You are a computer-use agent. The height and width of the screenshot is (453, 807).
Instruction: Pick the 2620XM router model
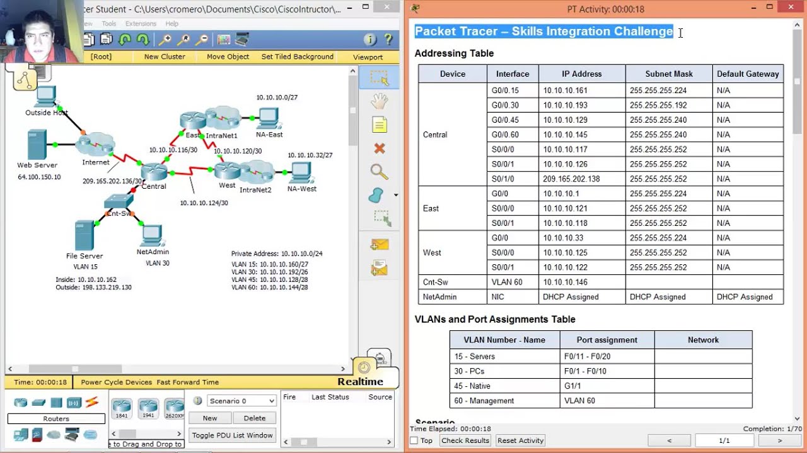click(x=174, y=409)
